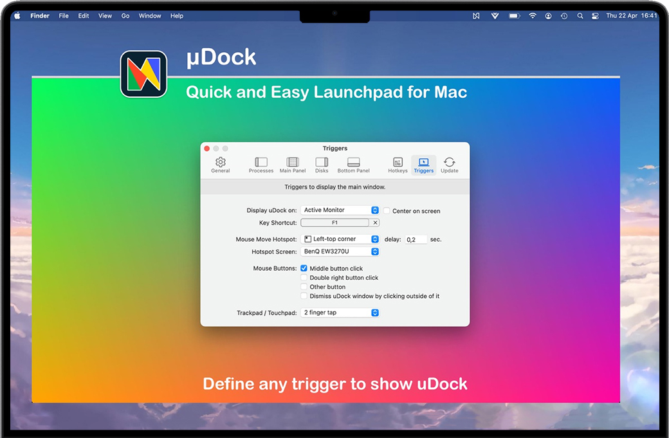Open the Wi-Fi status menu

533,16
